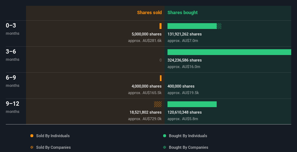
Task: Click the Shares sold column header
Action: click(x=149, y=13)
